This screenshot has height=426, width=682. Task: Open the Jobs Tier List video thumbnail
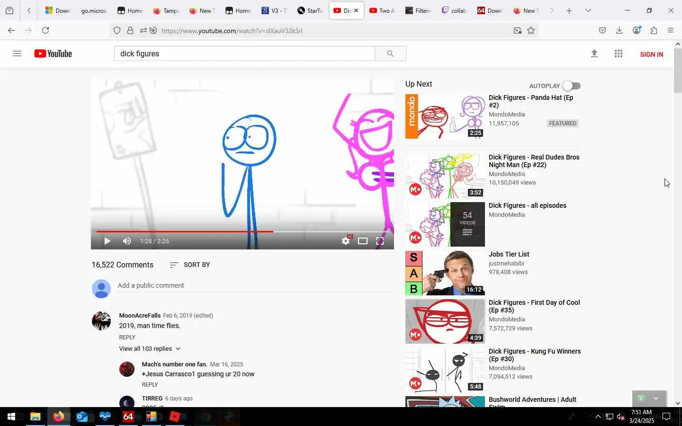(x=445, y=273)
